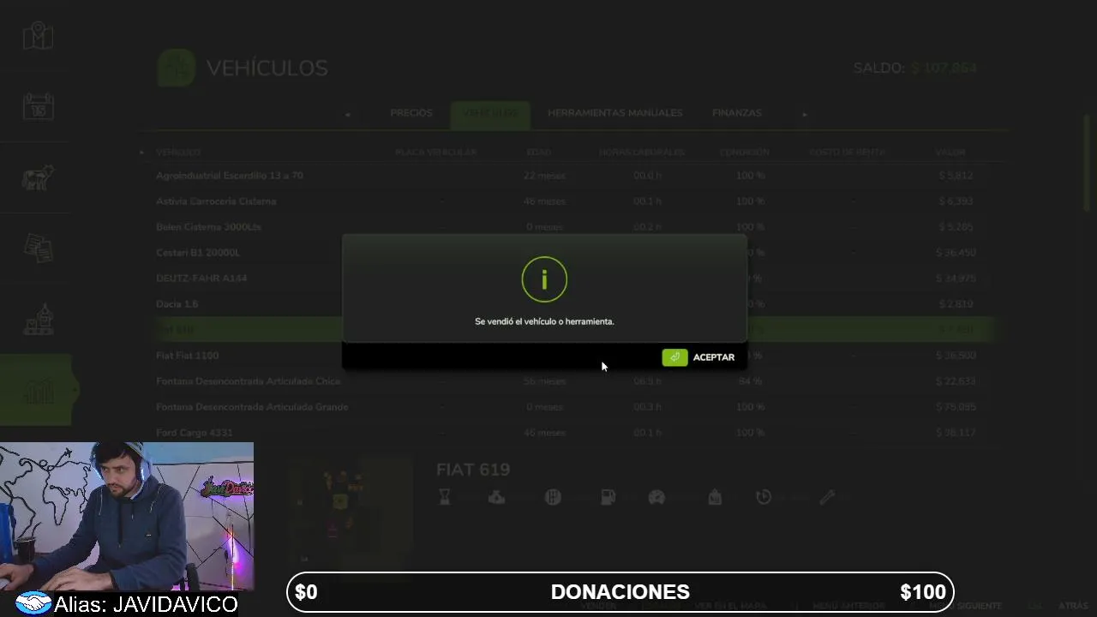Click the ACEPTAR button in the dialog
The width and height of the screenshot is (1097, 617).
coord(698,357)
